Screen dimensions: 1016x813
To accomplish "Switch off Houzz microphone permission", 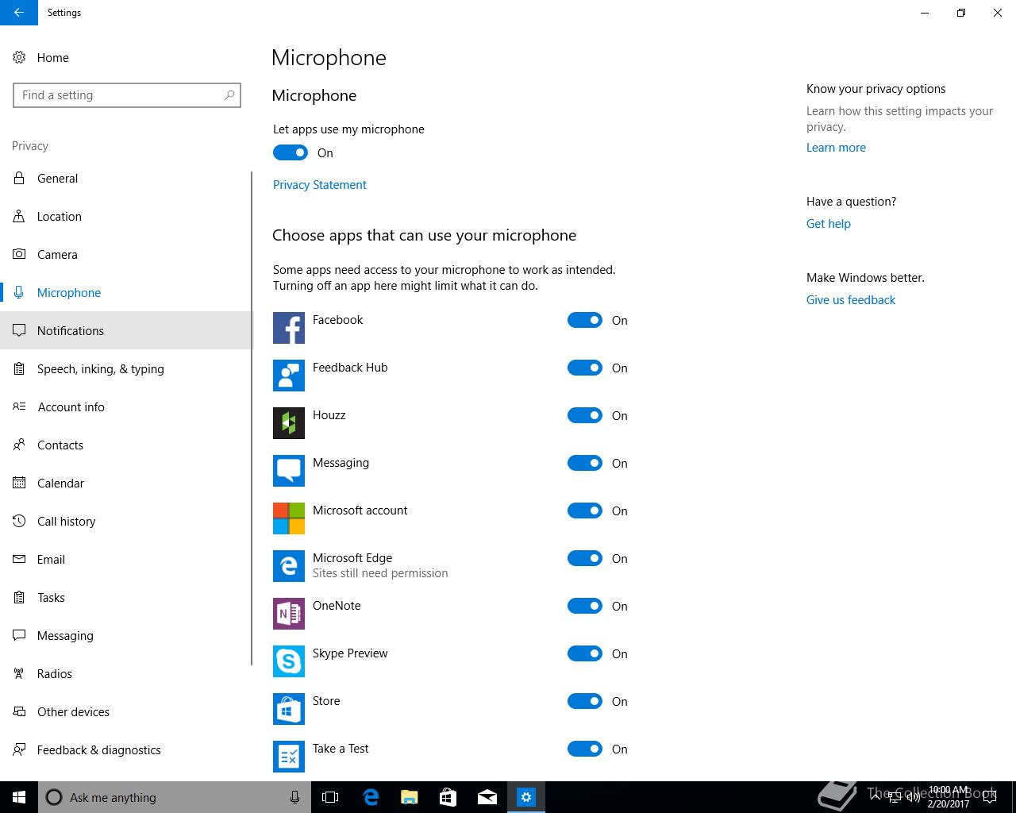I will coord(585,415).
